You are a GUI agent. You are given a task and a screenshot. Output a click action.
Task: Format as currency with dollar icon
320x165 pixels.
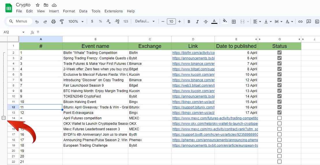point(92,21)
